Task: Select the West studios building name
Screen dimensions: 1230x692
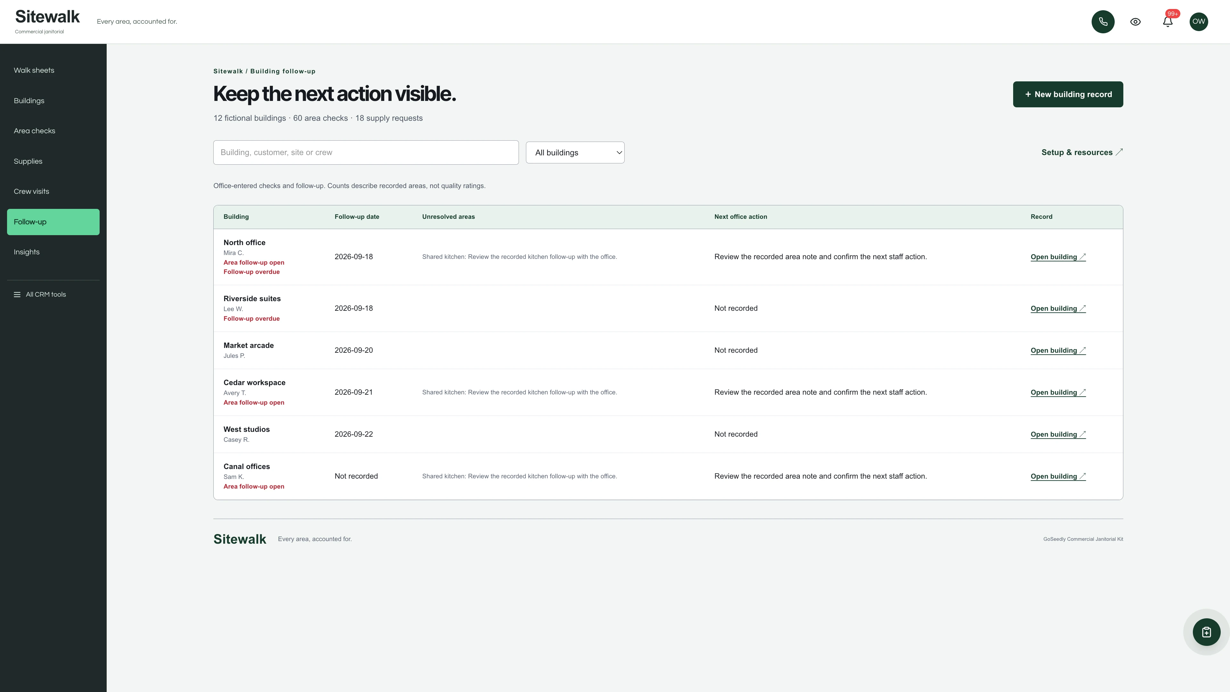Action: pos(246,430)
